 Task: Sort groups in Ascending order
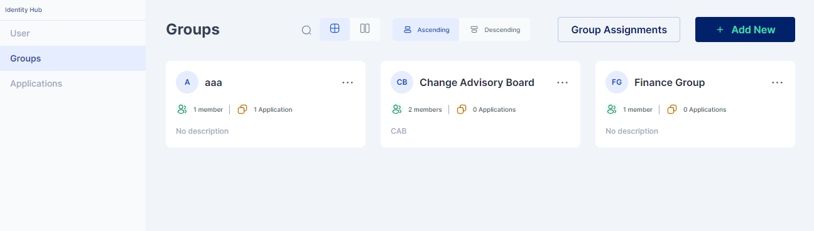[x=426, y=30]
